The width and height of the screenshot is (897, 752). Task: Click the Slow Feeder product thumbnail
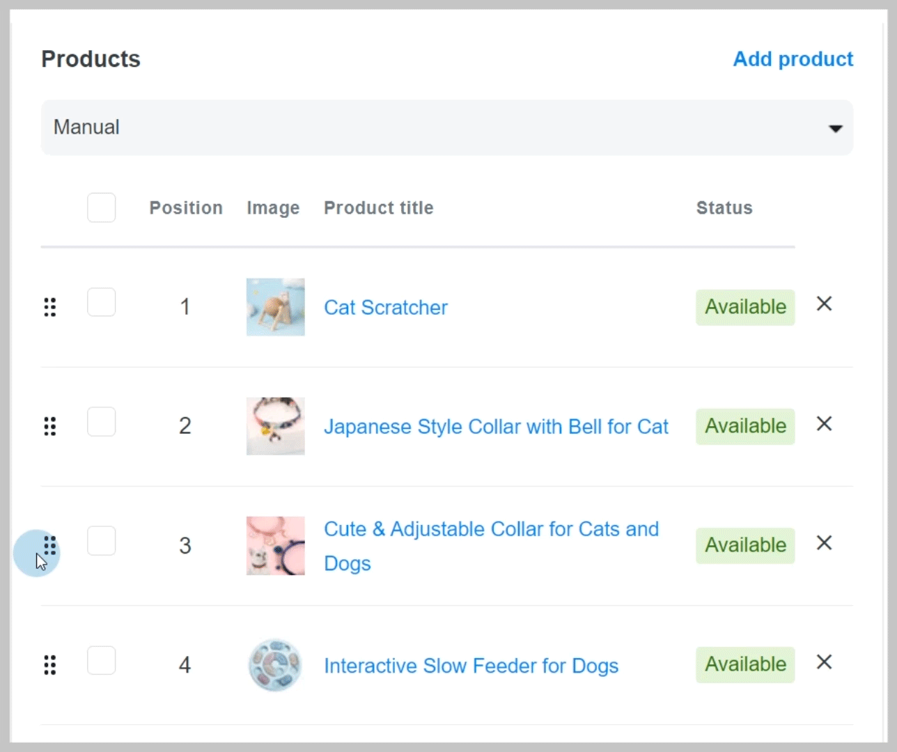click(276, 665)
